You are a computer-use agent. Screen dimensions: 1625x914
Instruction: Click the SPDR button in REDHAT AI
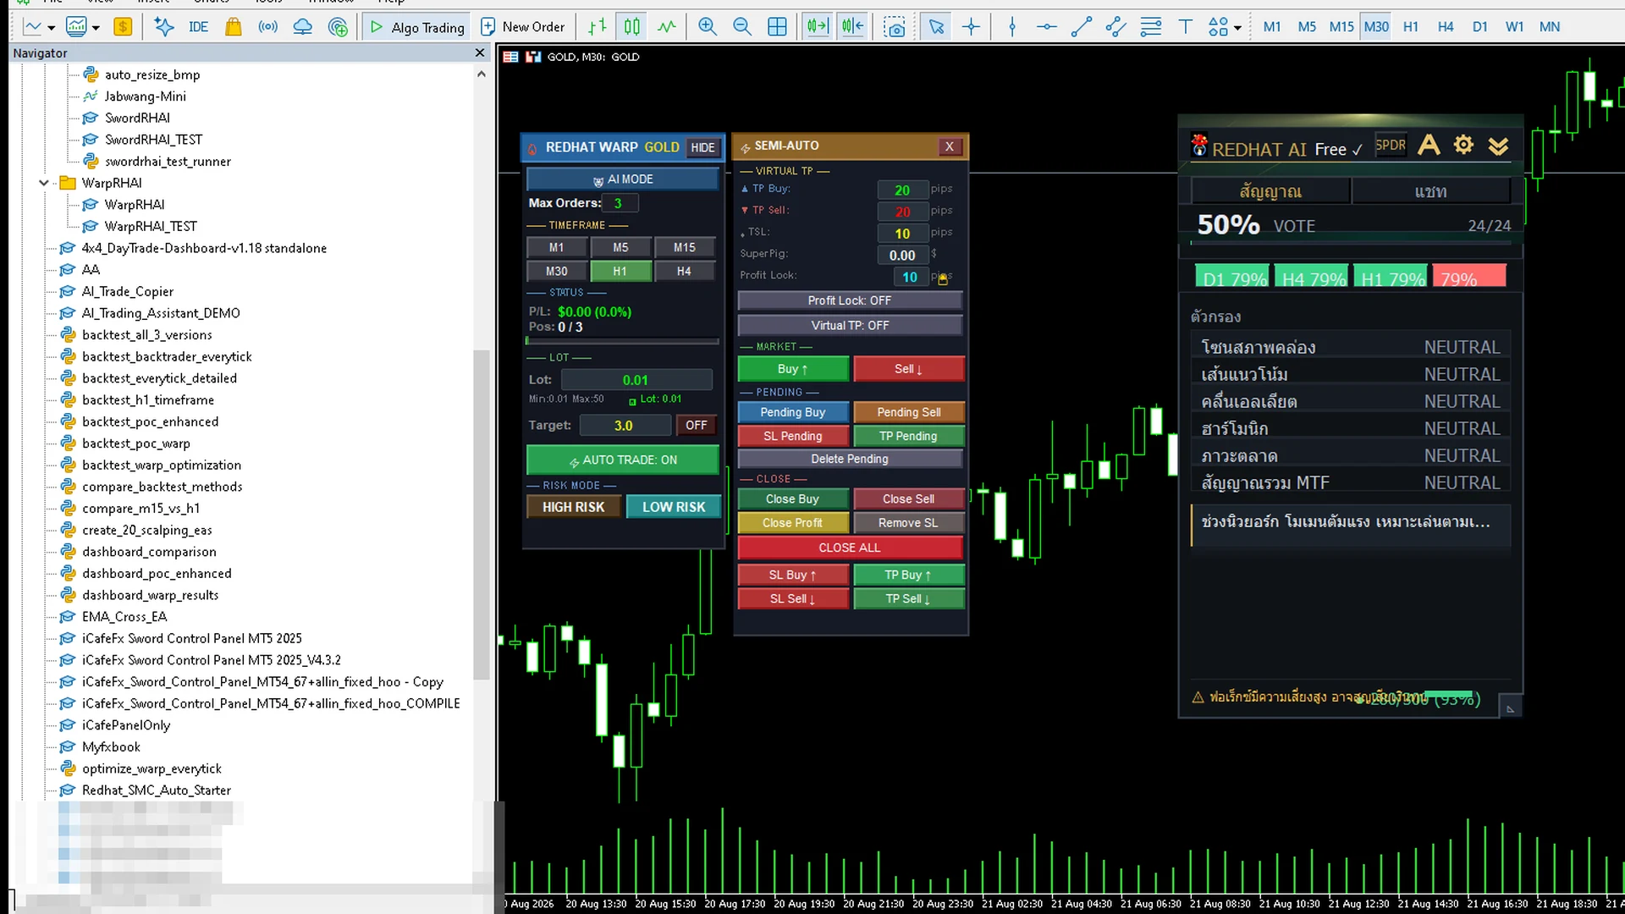tap(1391, 145)
